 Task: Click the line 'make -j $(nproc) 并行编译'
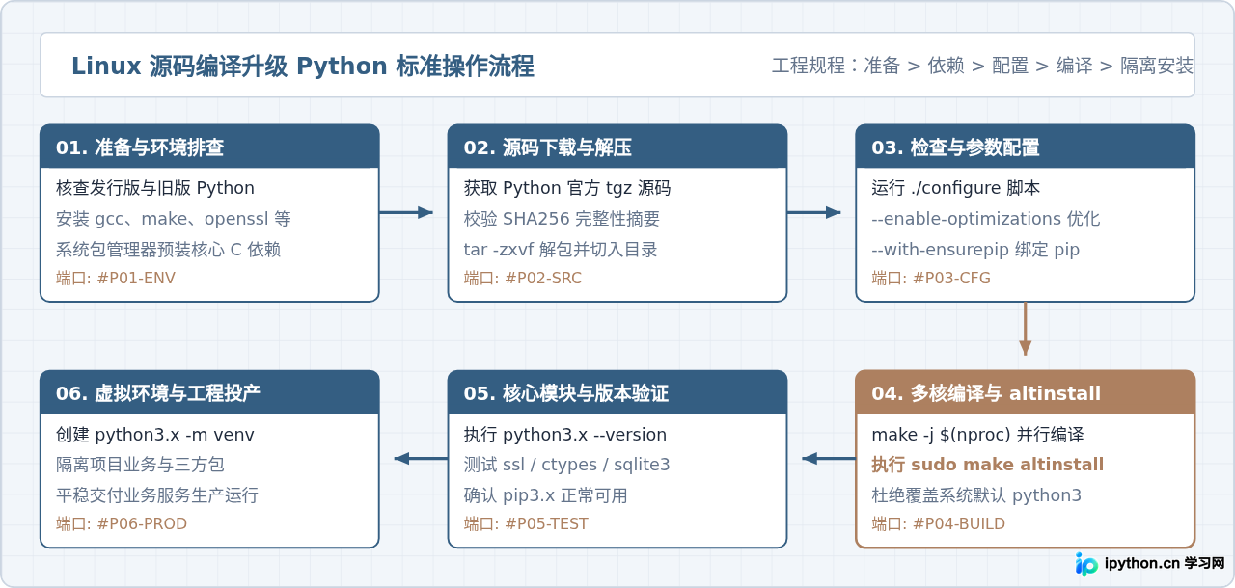(x=978, y=434)
